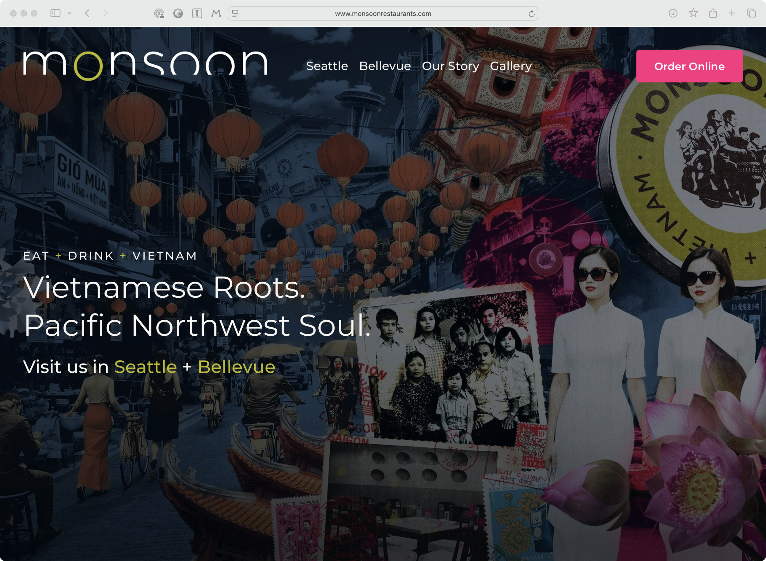766x561 pixels.
Task: Follow the yellow Bellevue link in hero text
Action: pyautogui.click(x=237, y=367)
